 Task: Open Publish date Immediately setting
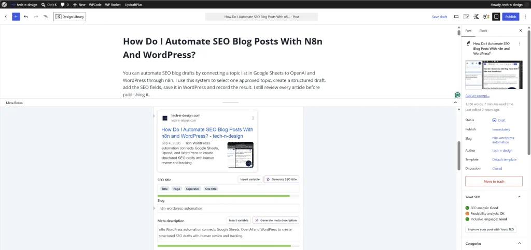(x=501, y=129)
